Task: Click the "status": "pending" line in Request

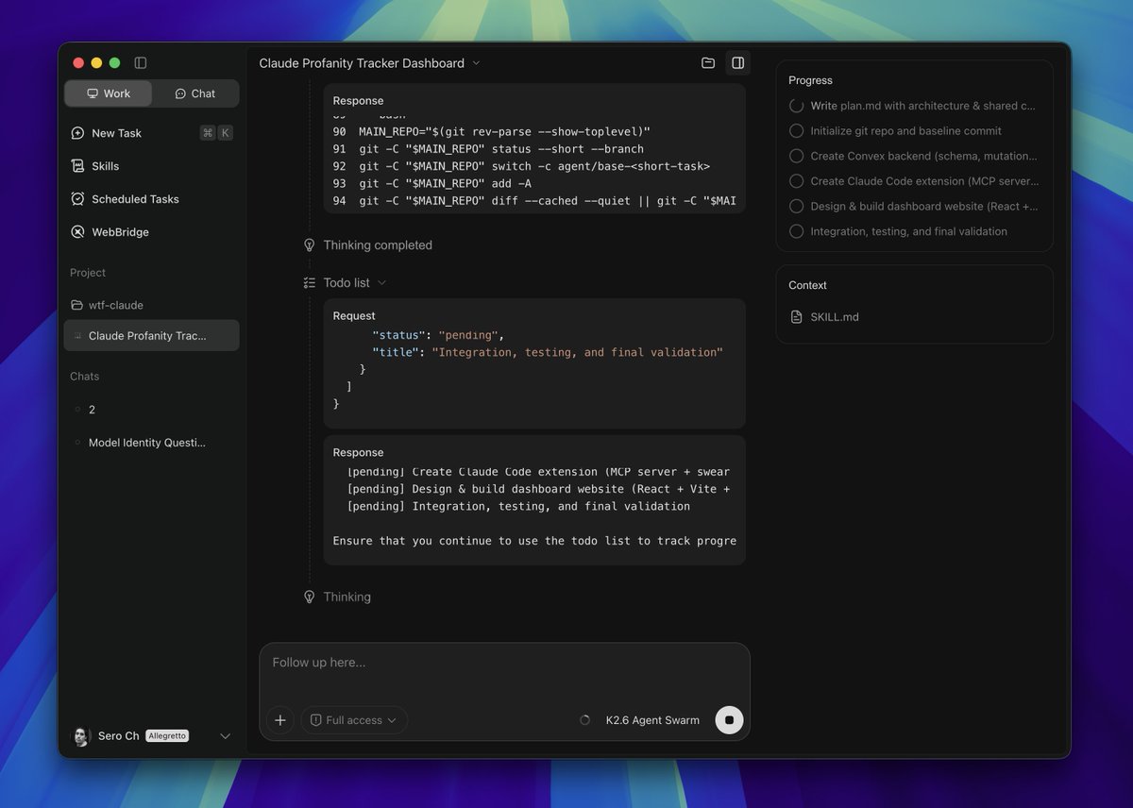Action: (438, 335)
